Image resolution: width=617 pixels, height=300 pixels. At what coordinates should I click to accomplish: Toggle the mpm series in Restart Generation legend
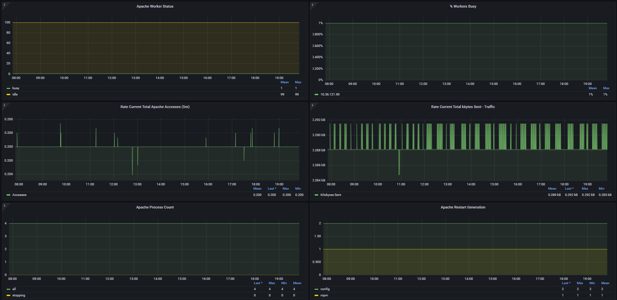pos(324,295)
